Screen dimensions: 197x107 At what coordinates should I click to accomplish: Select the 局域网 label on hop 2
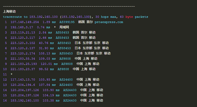[x=64, y=27]
